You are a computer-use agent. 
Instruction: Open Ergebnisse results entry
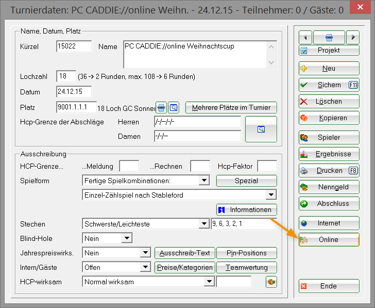pyautogui.click(x=329, y=154)
